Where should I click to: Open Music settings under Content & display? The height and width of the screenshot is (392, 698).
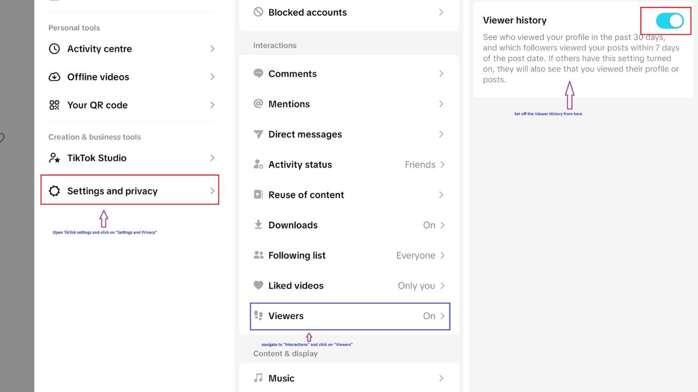[x=349, y=378]
